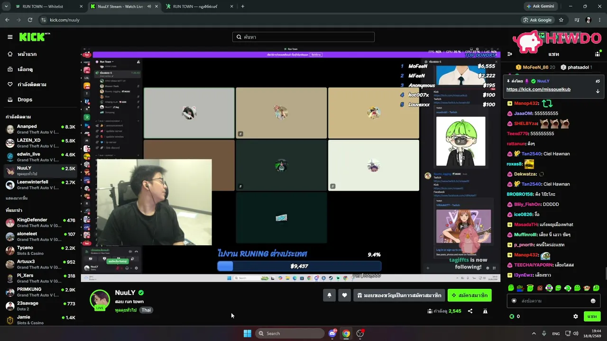Open Jamie recommended channel

(x=40, y=320)
